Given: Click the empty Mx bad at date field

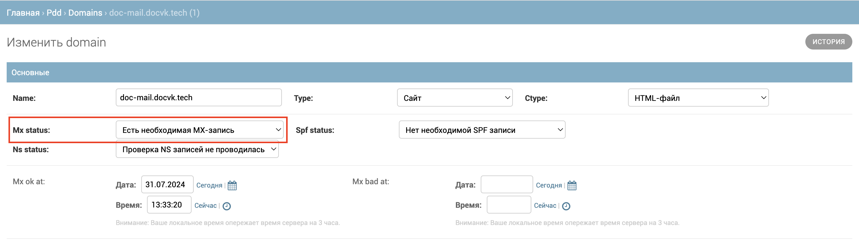Looking at the screenshot, I should (506, 185).
